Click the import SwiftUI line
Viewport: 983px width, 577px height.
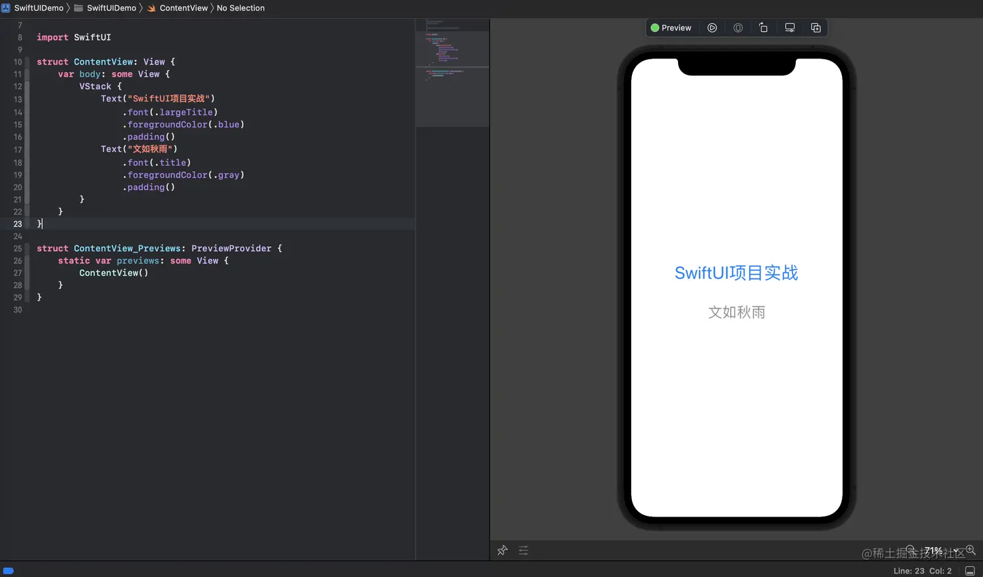[x=73, y=37]
